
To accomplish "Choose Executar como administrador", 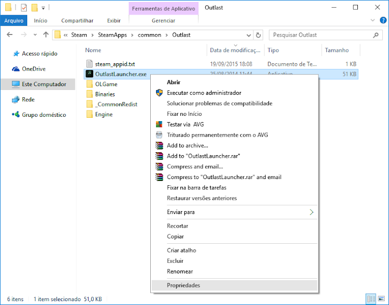I will tap(234, 93).
